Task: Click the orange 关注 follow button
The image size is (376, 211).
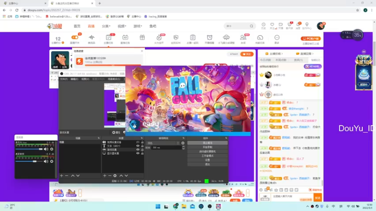Action: (x=247, y=54)
